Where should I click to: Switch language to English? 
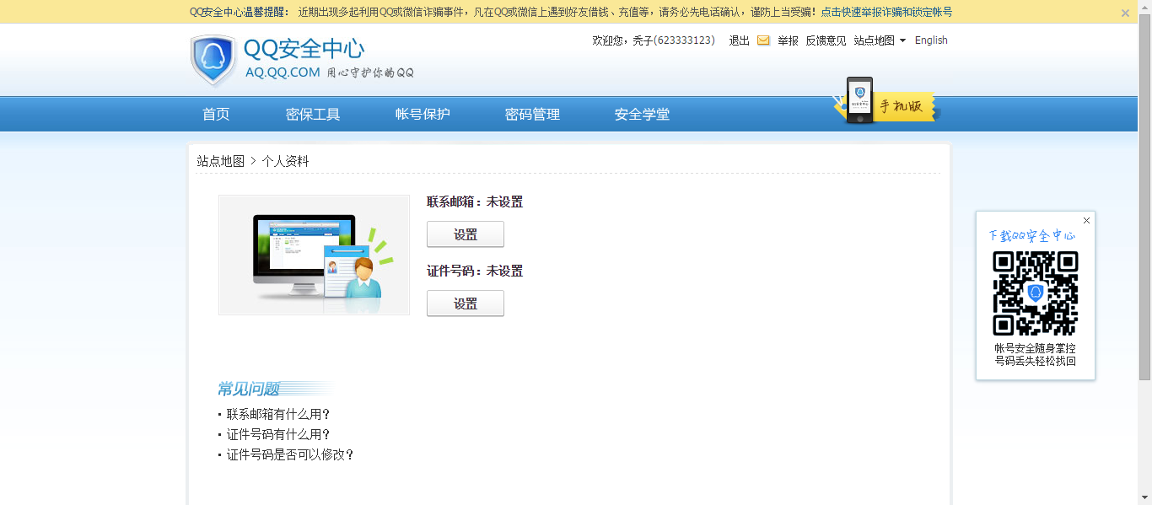coord(931,40)
